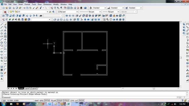Toggle GRID display in status bar
189x106 pixels.
[x=41, y=101]
